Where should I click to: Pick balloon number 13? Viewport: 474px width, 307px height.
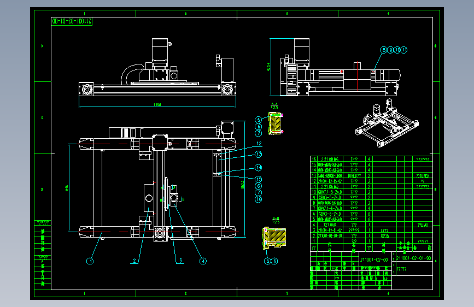click(x=259, y=155)
